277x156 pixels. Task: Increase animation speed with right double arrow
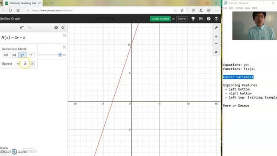(x=32, y=64)
